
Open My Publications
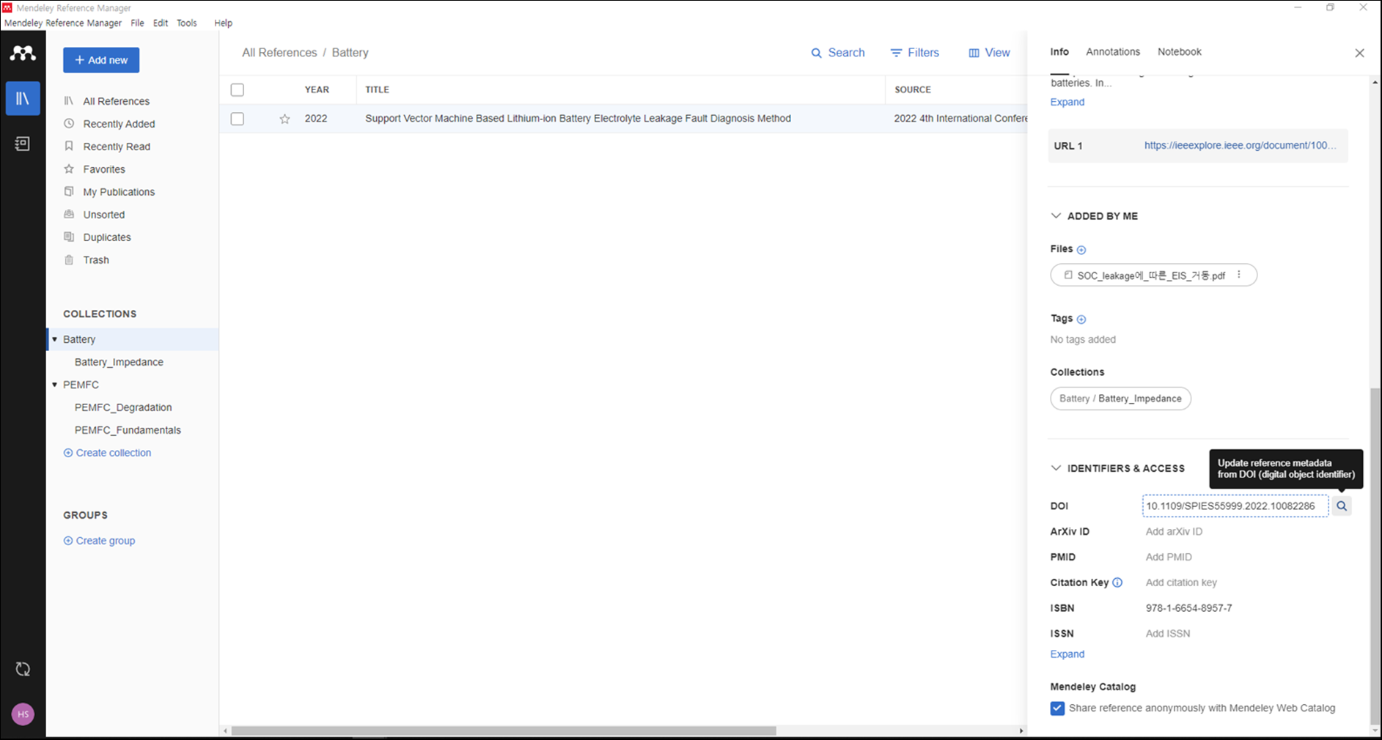coord(119,192)
